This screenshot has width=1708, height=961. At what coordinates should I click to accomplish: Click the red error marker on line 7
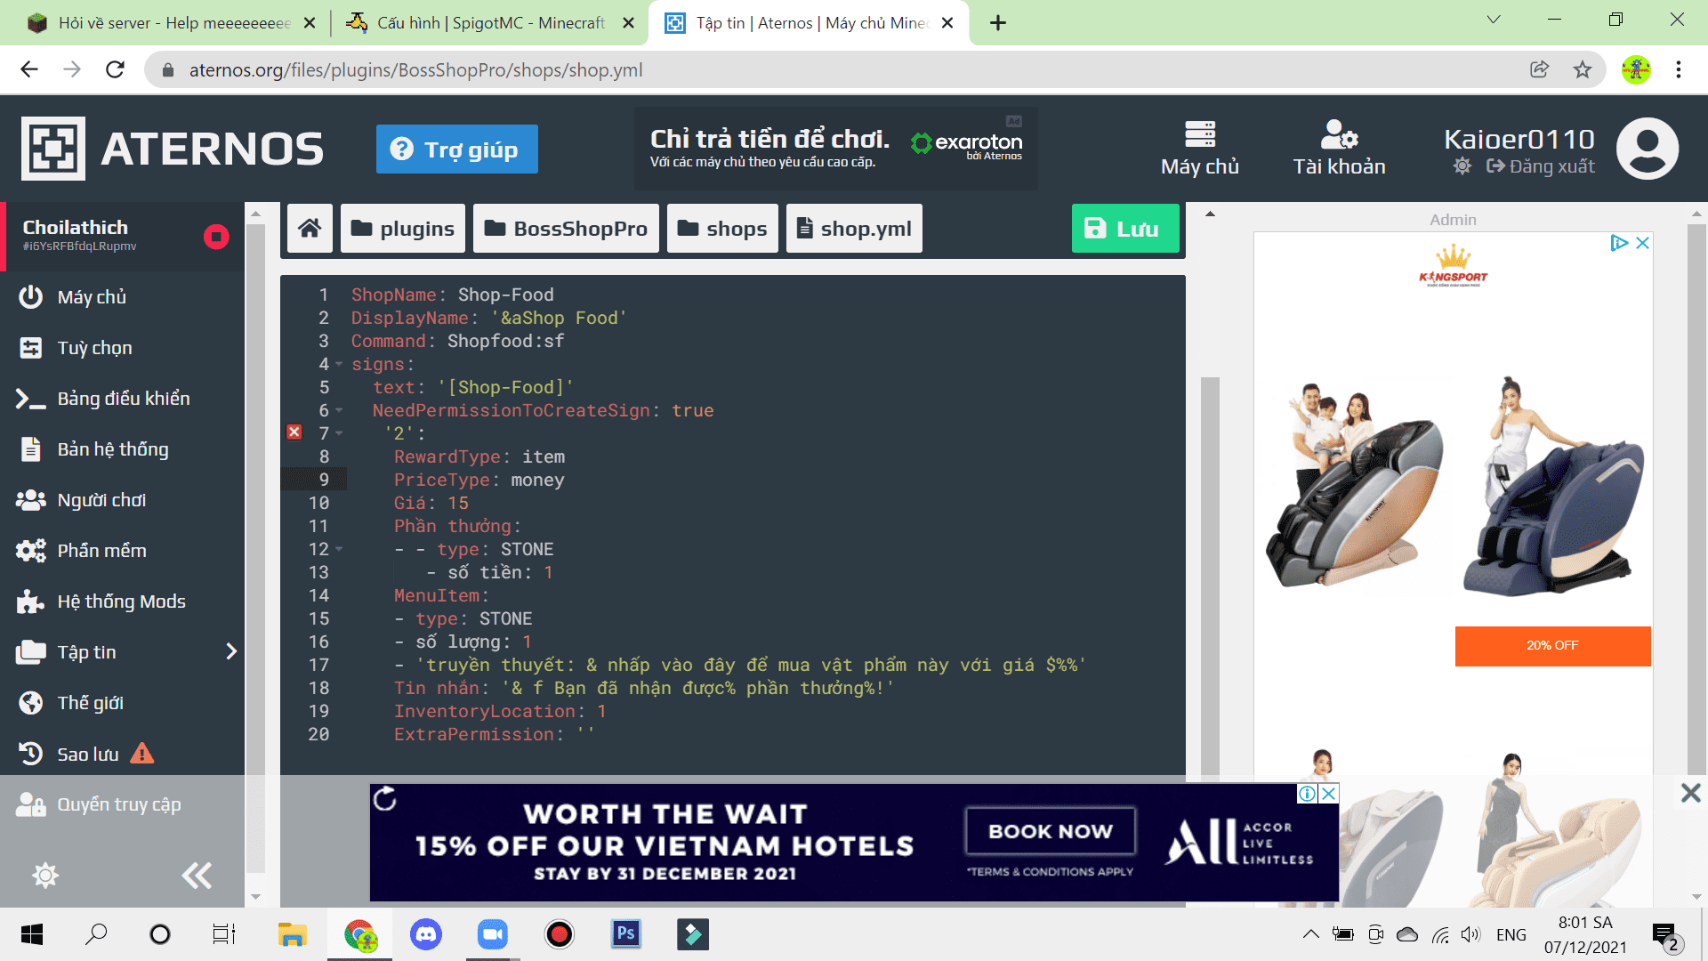294,432
